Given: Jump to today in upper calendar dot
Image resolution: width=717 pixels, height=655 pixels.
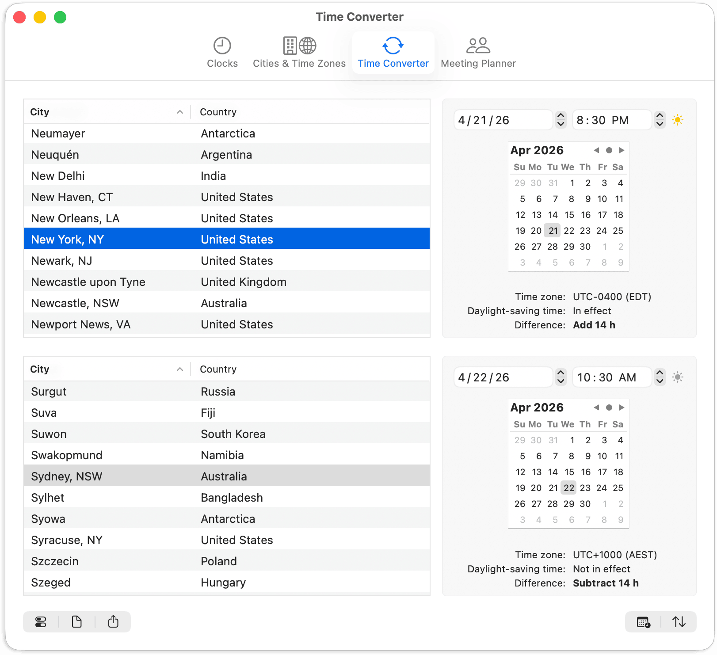Looking at the screenshot, I should click(x=609, y=150).
